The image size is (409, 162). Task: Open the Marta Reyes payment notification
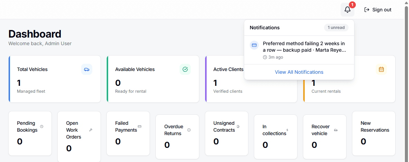pyautogui.click(x=299, y=50)
